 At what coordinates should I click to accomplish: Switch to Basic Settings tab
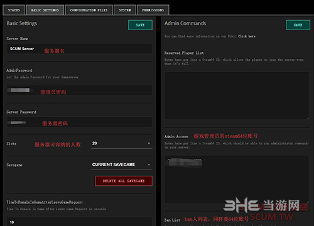click(x=45, y=10)
